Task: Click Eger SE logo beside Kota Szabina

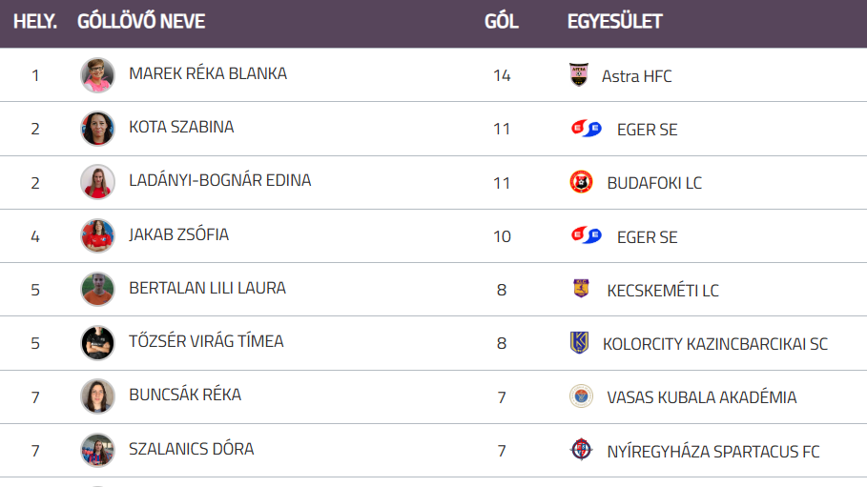Action: click(586, 129)
